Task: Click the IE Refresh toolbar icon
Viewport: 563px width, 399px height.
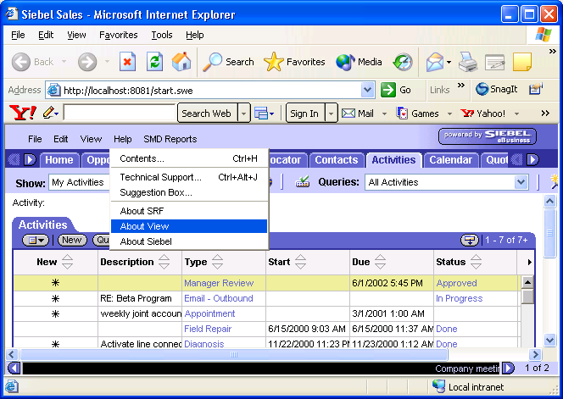Action: 154,61
